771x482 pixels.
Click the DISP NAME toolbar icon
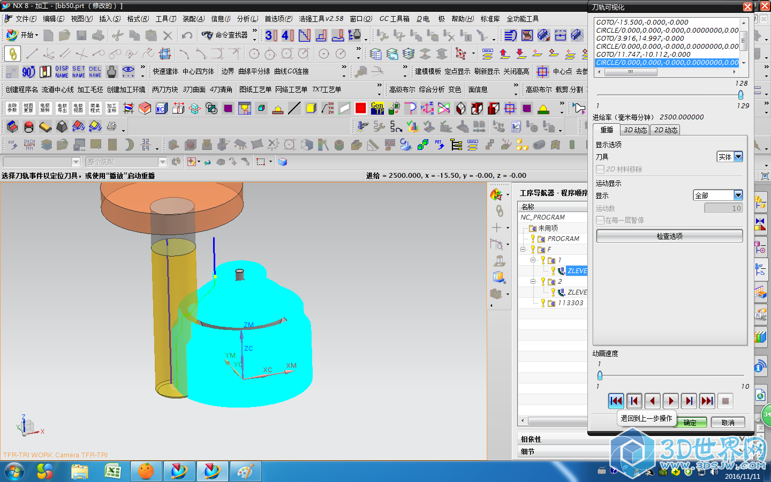tap(62, 72)
